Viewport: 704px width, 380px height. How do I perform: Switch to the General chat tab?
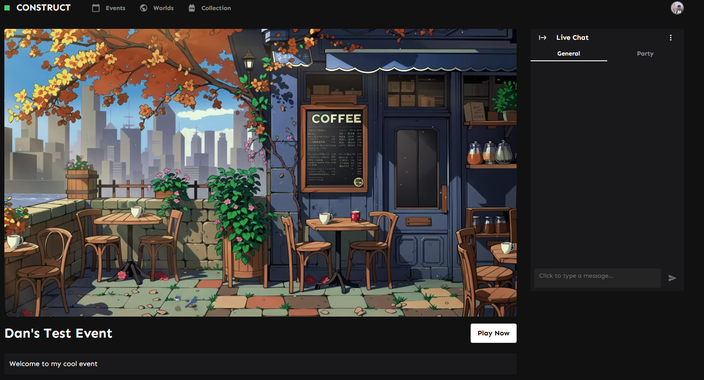pos(568,53)
